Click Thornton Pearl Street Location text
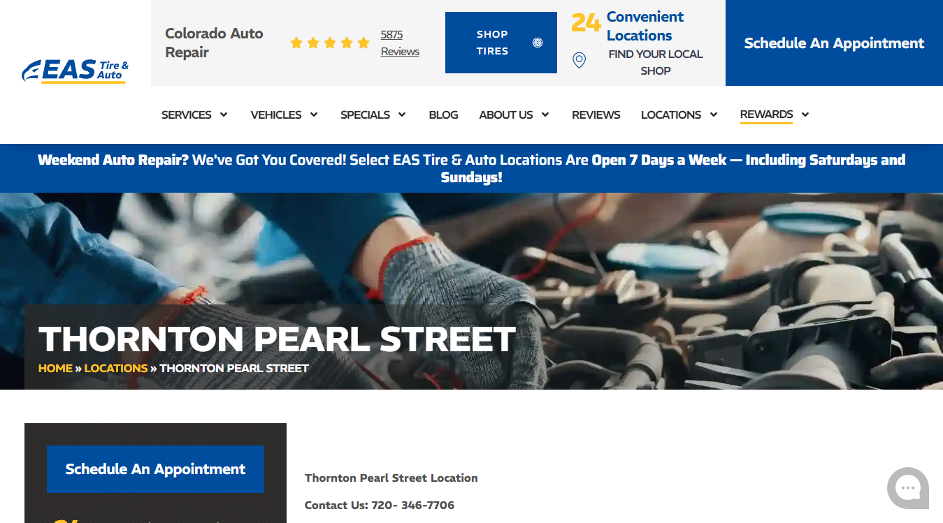The width and height of the screenshot is (943, 523). coord(391,478)
